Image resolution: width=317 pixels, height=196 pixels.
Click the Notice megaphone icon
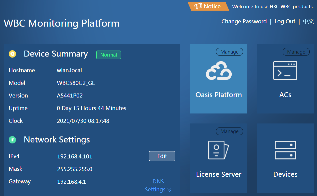coord(198,6)
